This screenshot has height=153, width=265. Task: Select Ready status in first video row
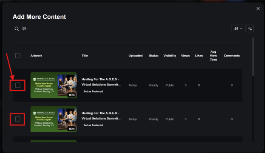click(154, 85)
